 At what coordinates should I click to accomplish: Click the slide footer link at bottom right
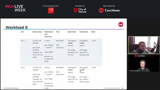tap(112, 88)
